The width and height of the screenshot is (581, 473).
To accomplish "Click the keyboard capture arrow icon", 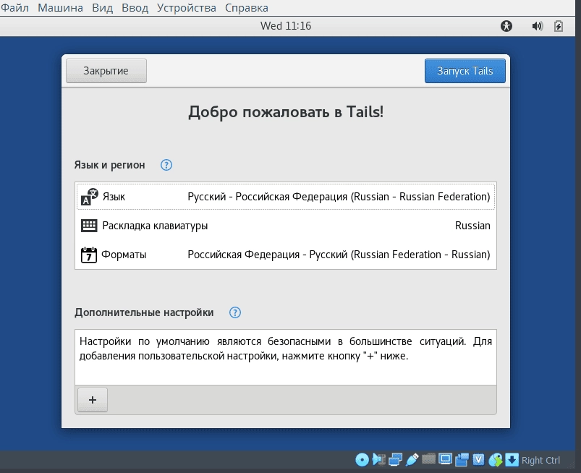I will (x=512, y=460).
